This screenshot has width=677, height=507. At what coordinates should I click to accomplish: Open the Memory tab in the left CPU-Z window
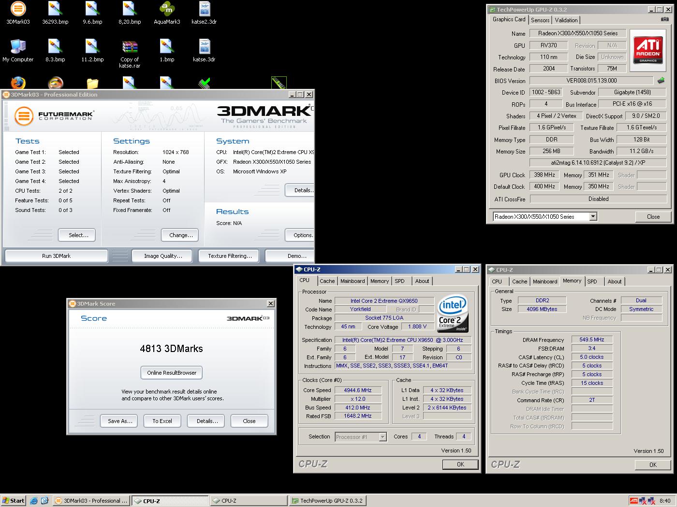coord(379,281)
